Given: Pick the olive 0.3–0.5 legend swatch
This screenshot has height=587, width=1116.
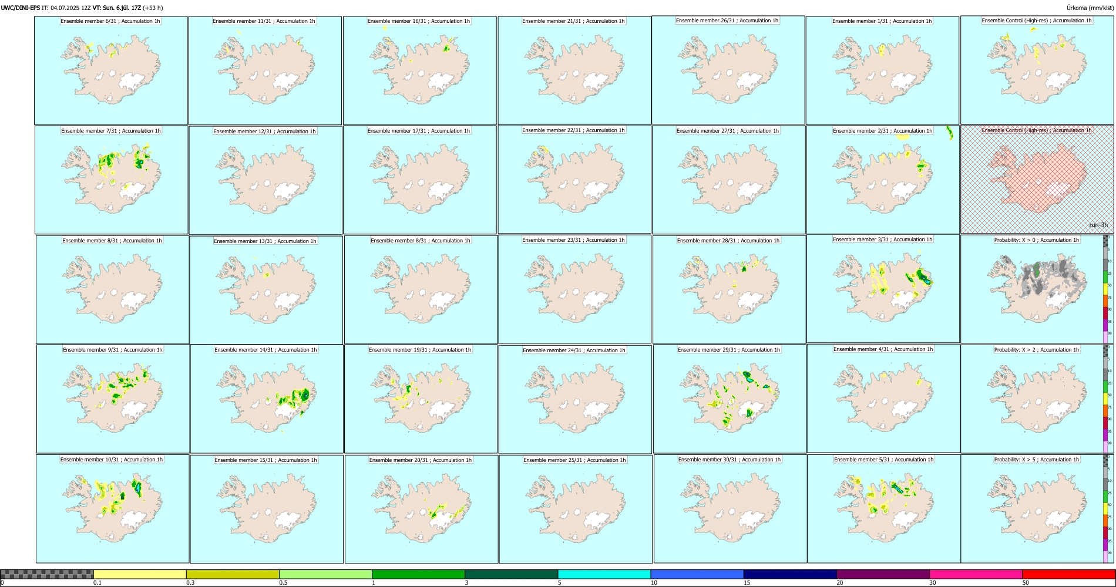Looking at the screenshot, I should (233, 574).
